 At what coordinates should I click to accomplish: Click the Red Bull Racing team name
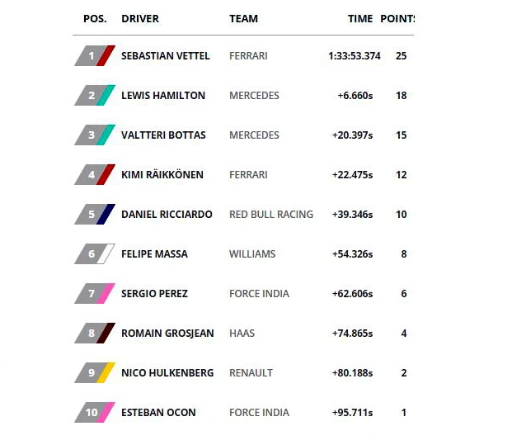tap(270, 215)
